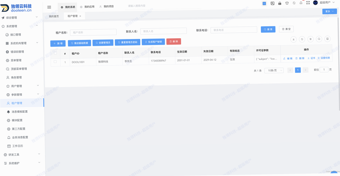Switch to the 我的系统 top tab
The image size is (340, 176).
click(68, 7)
